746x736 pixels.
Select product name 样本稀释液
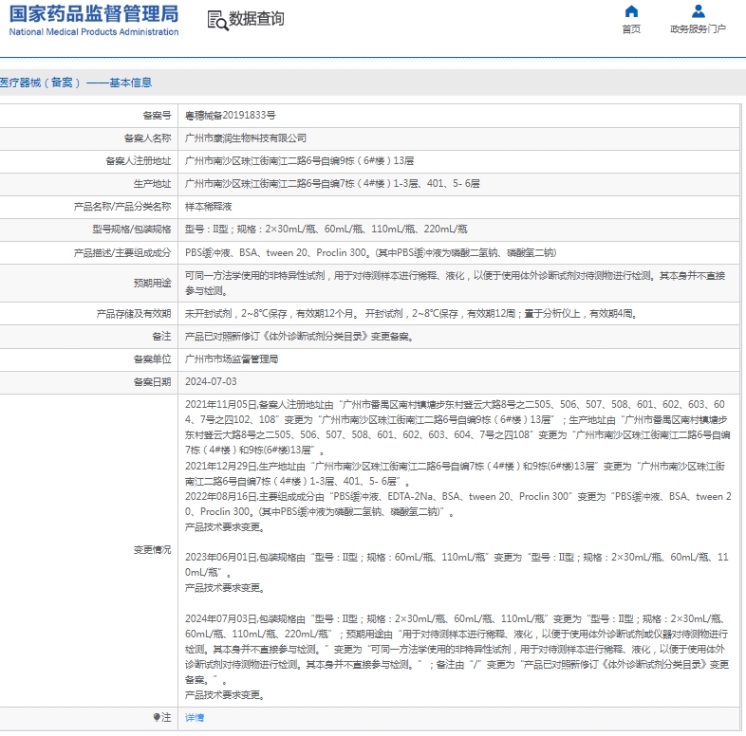click(209, 207)
